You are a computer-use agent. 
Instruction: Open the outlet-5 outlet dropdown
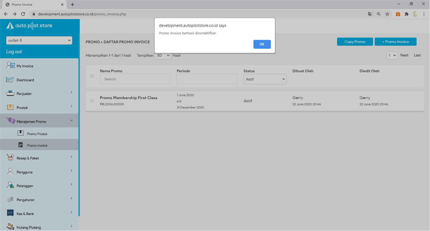click(39, 40)
